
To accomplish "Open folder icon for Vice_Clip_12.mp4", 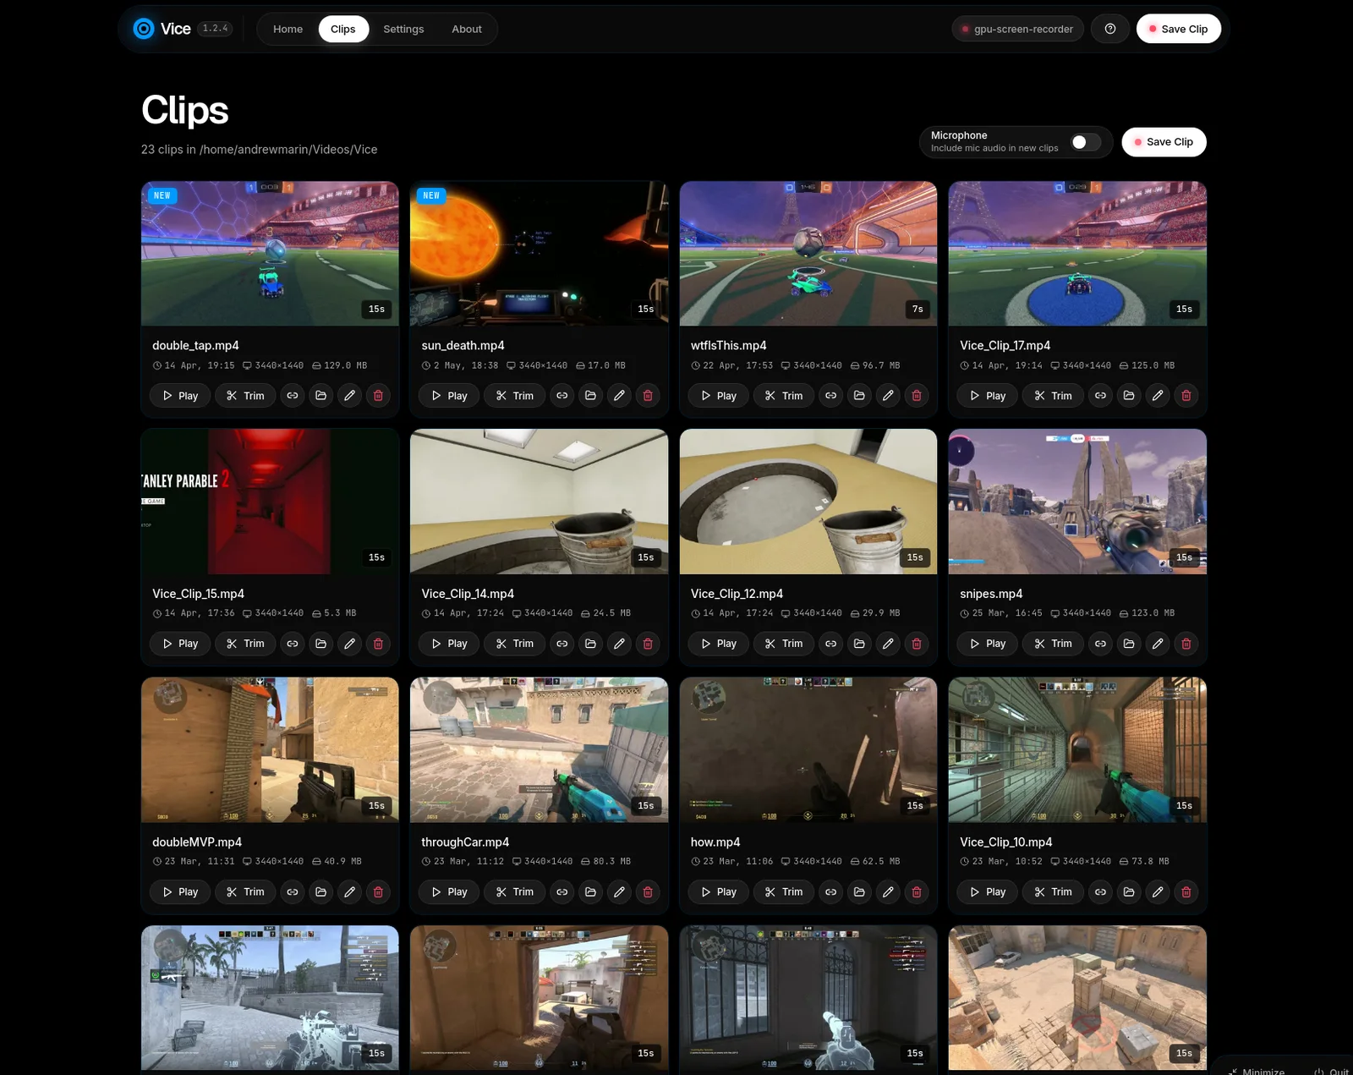I will [x=860, y=644].
